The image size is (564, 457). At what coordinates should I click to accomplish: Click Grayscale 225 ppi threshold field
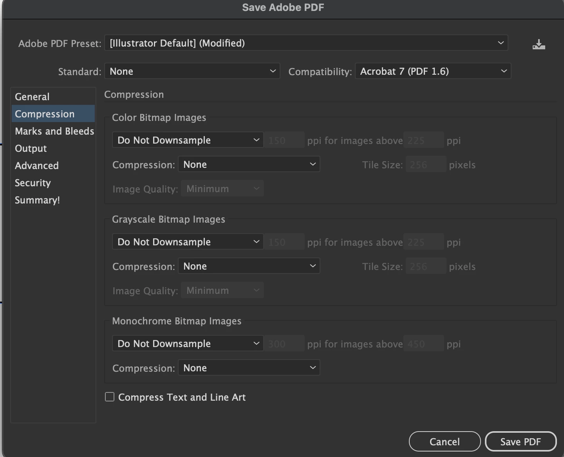tap(424, 242)
